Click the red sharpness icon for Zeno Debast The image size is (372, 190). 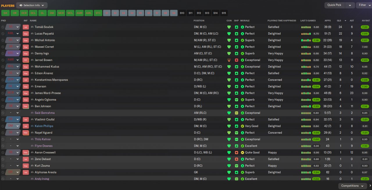[x=236, y=159]
